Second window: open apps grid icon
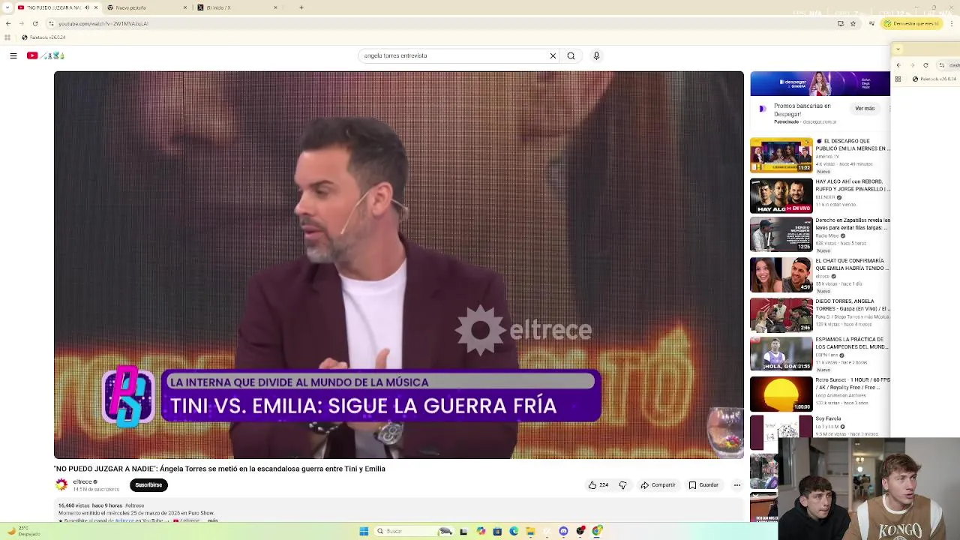The height and width of the screenshot is (540, 960). (x=898, y=79)
